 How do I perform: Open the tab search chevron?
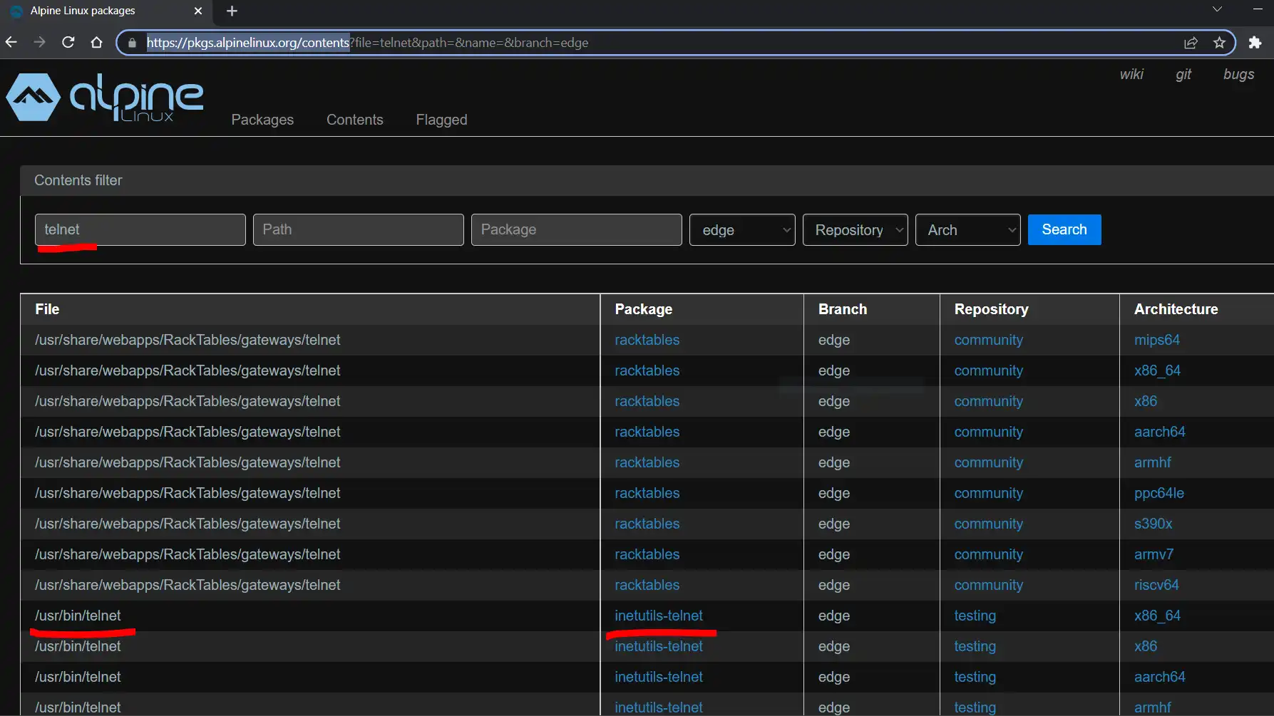click(1217, 9)
